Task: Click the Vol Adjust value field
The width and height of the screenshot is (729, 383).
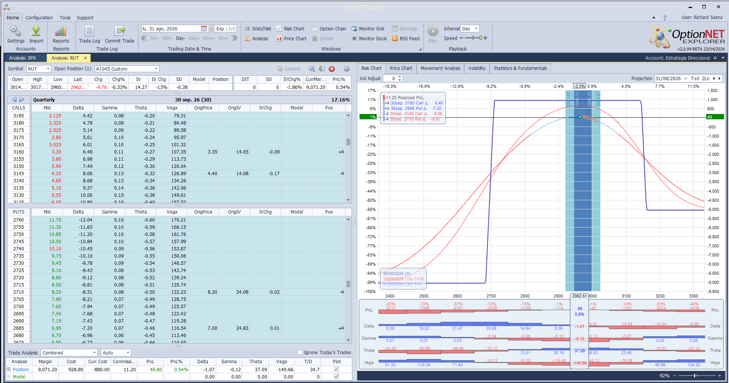Action: (x=390, y=78)
